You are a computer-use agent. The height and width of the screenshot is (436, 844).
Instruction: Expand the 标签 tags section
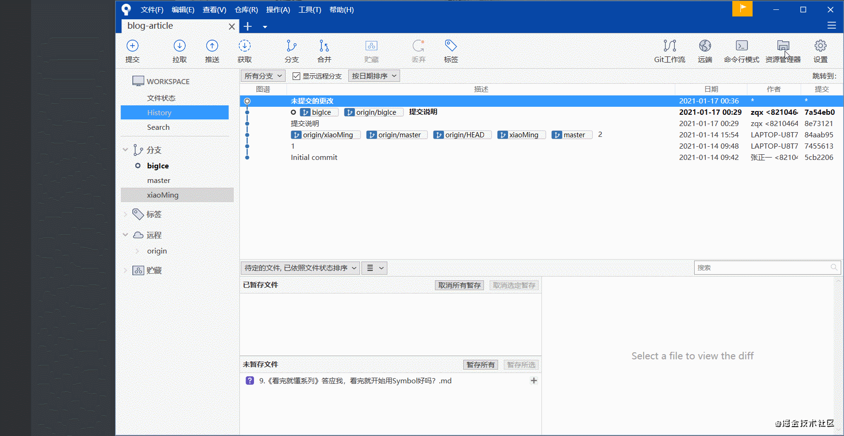tap(125, 214)
